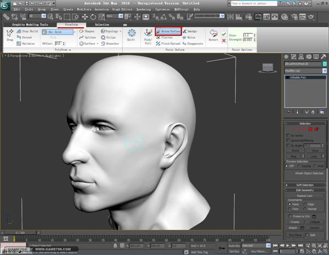Image resolution: width=329 pixels, height=255 pixels.
Task: Enable the Ignore Backfacing checkbox
Action: [x=288, y=141]
